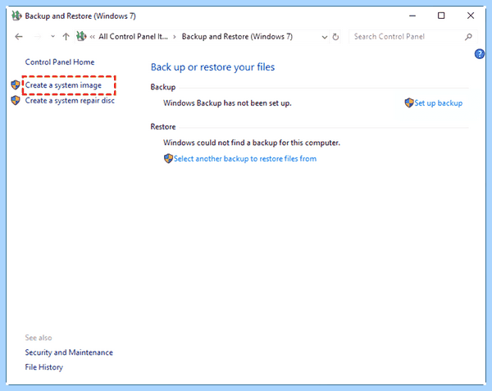
Task: Open Security and Maintenance
Action: pos(69,352)
